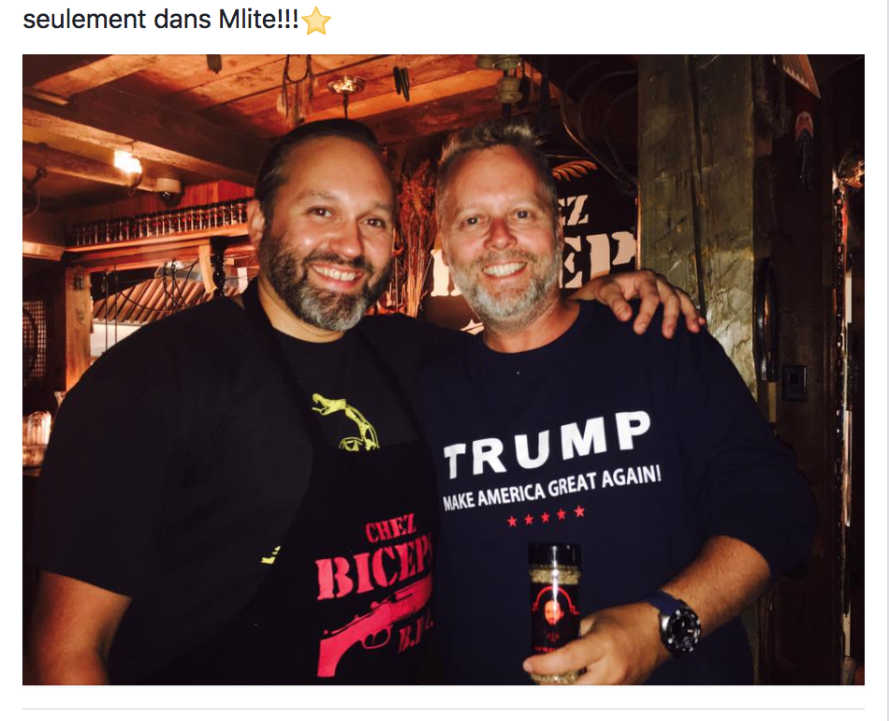Click the blue-strapped wristwatch in the photo

tap(678, 623)
